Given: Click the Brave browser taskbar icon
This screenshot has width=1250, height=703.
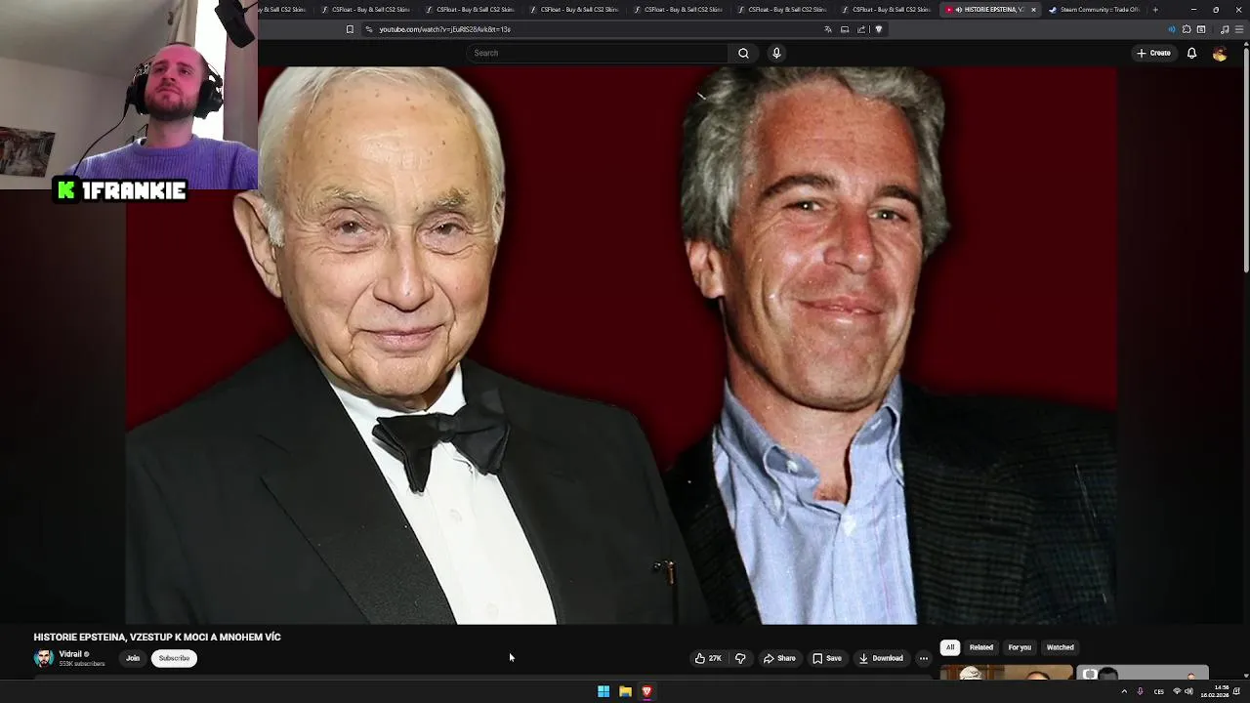Looking at the screenshot, I should (x=646, y=691).
